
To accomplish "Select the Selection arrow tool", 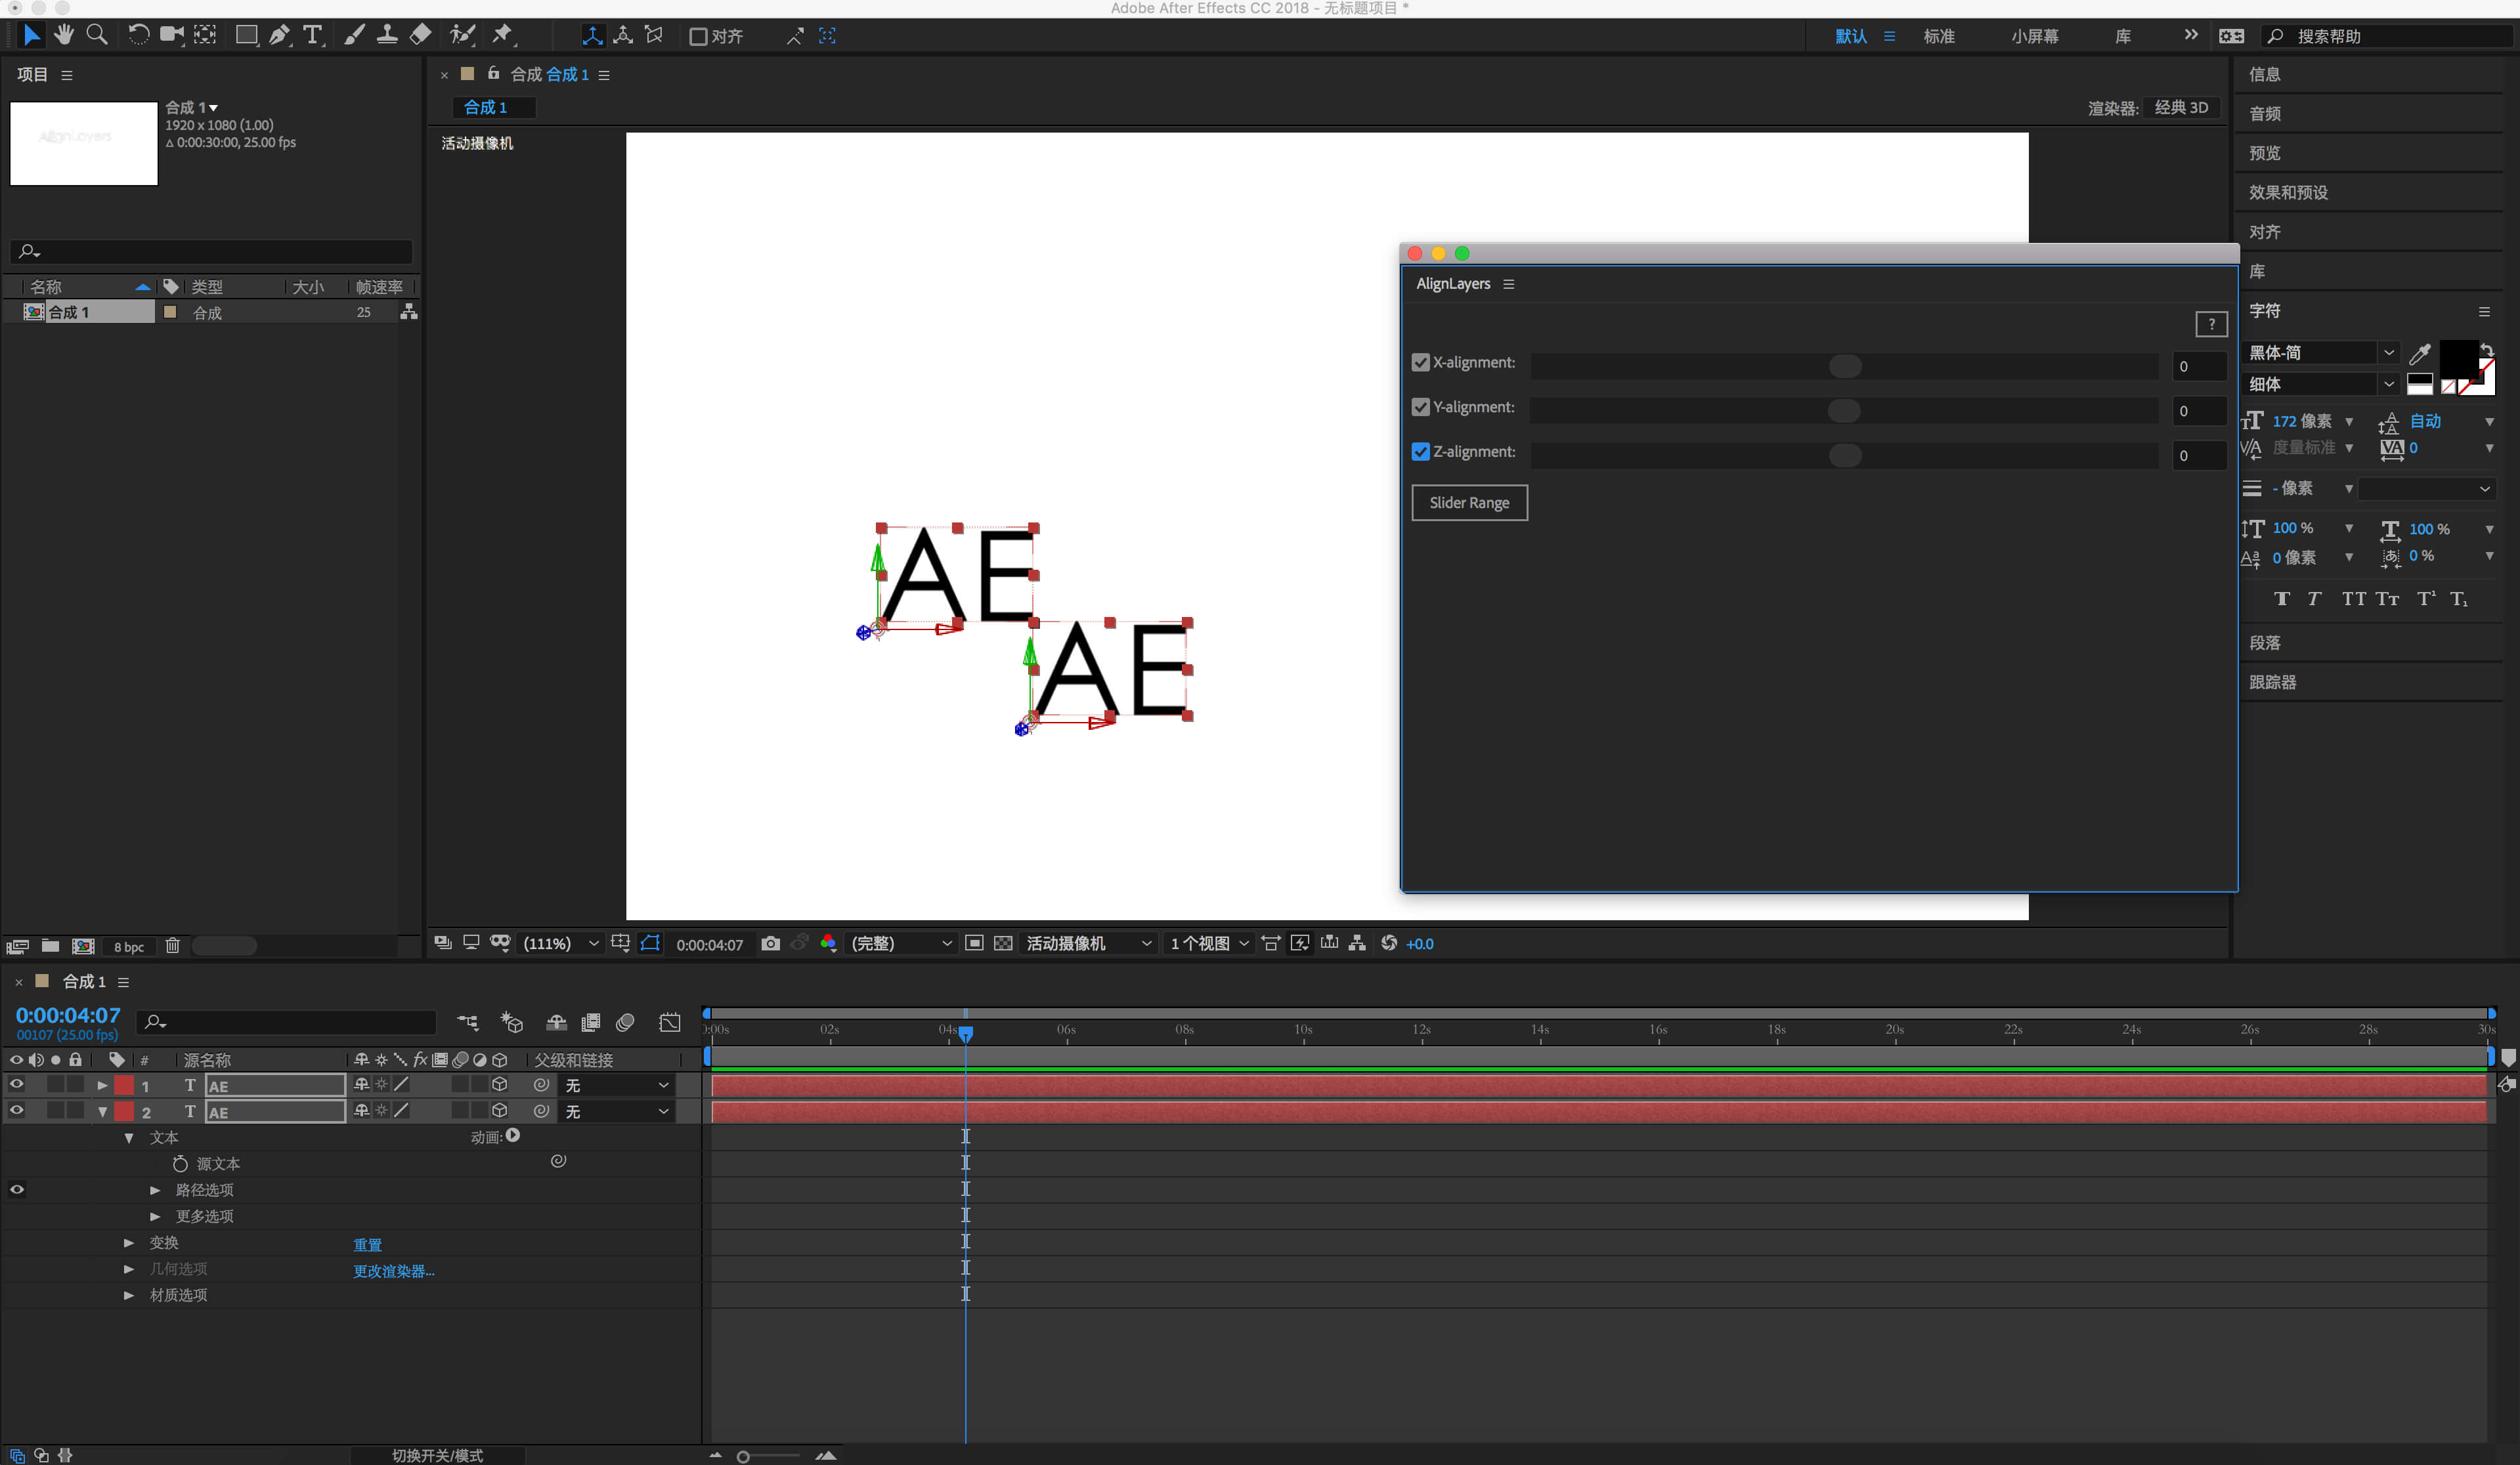I will pyautogui.click(x=31, y=35).
